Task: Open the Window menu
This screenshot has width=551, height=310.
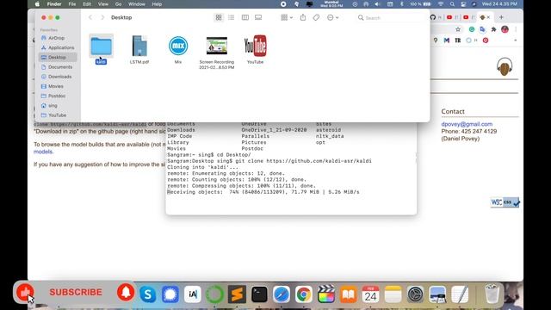Action: (x=137, y=4)
